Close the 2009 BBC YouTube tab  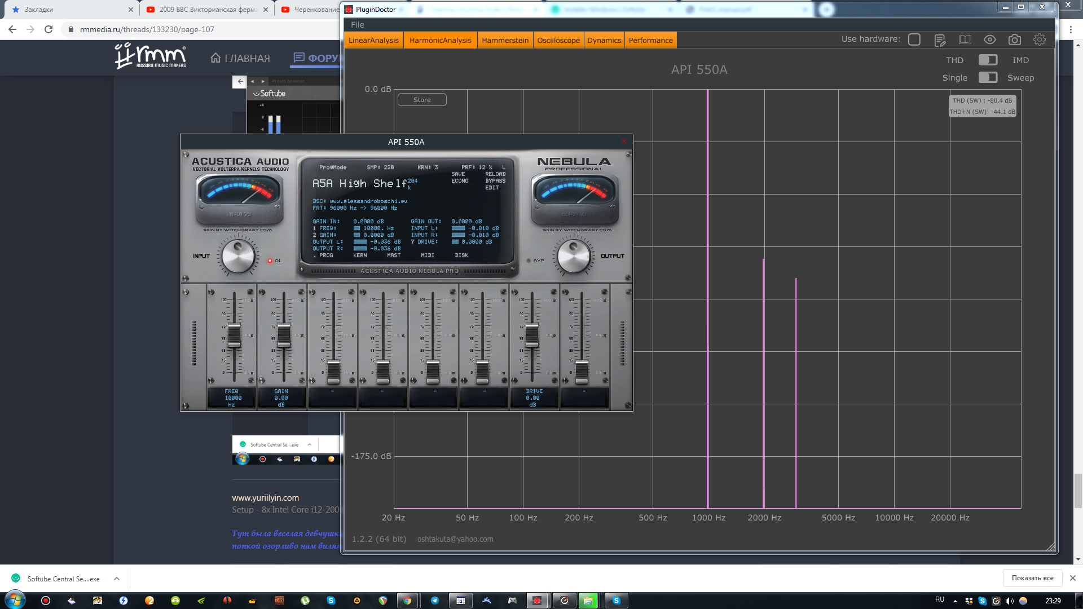pyautogui.click(x=265, y=10)
